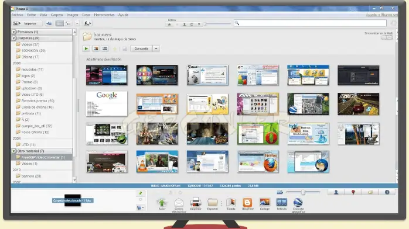
Task: Show the Places map pin panel
Action: [x=353, y=192]
